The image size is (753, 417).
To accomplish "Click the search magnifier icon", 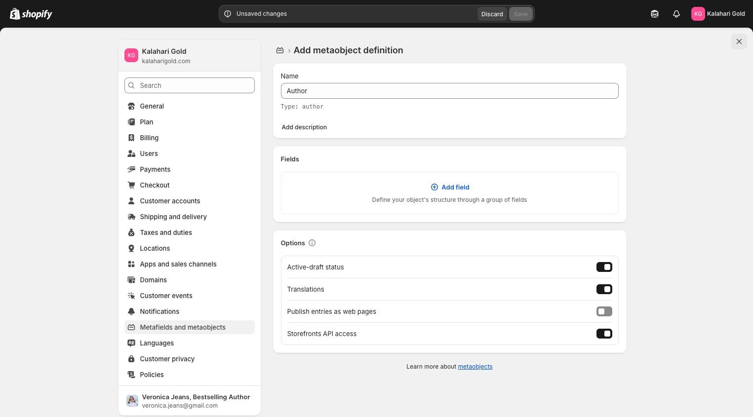I will 131,85.
